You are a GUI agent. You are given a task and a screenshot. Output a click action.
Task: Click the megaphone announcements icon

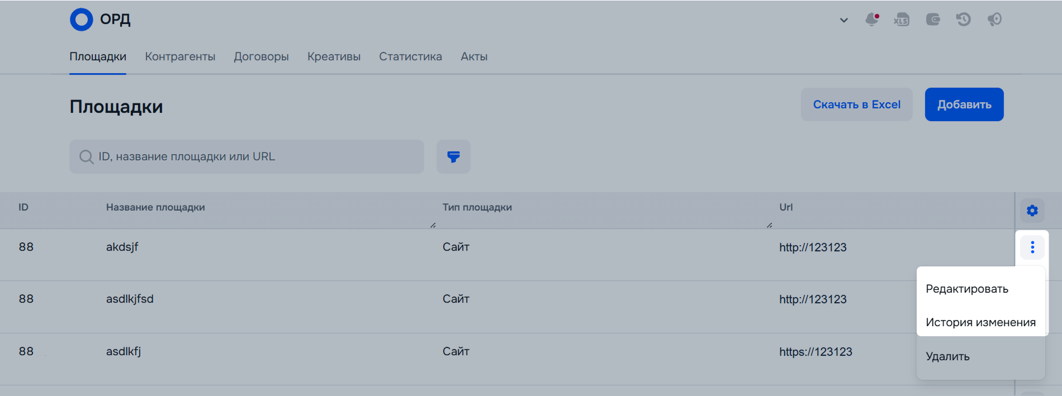[994, 20]
